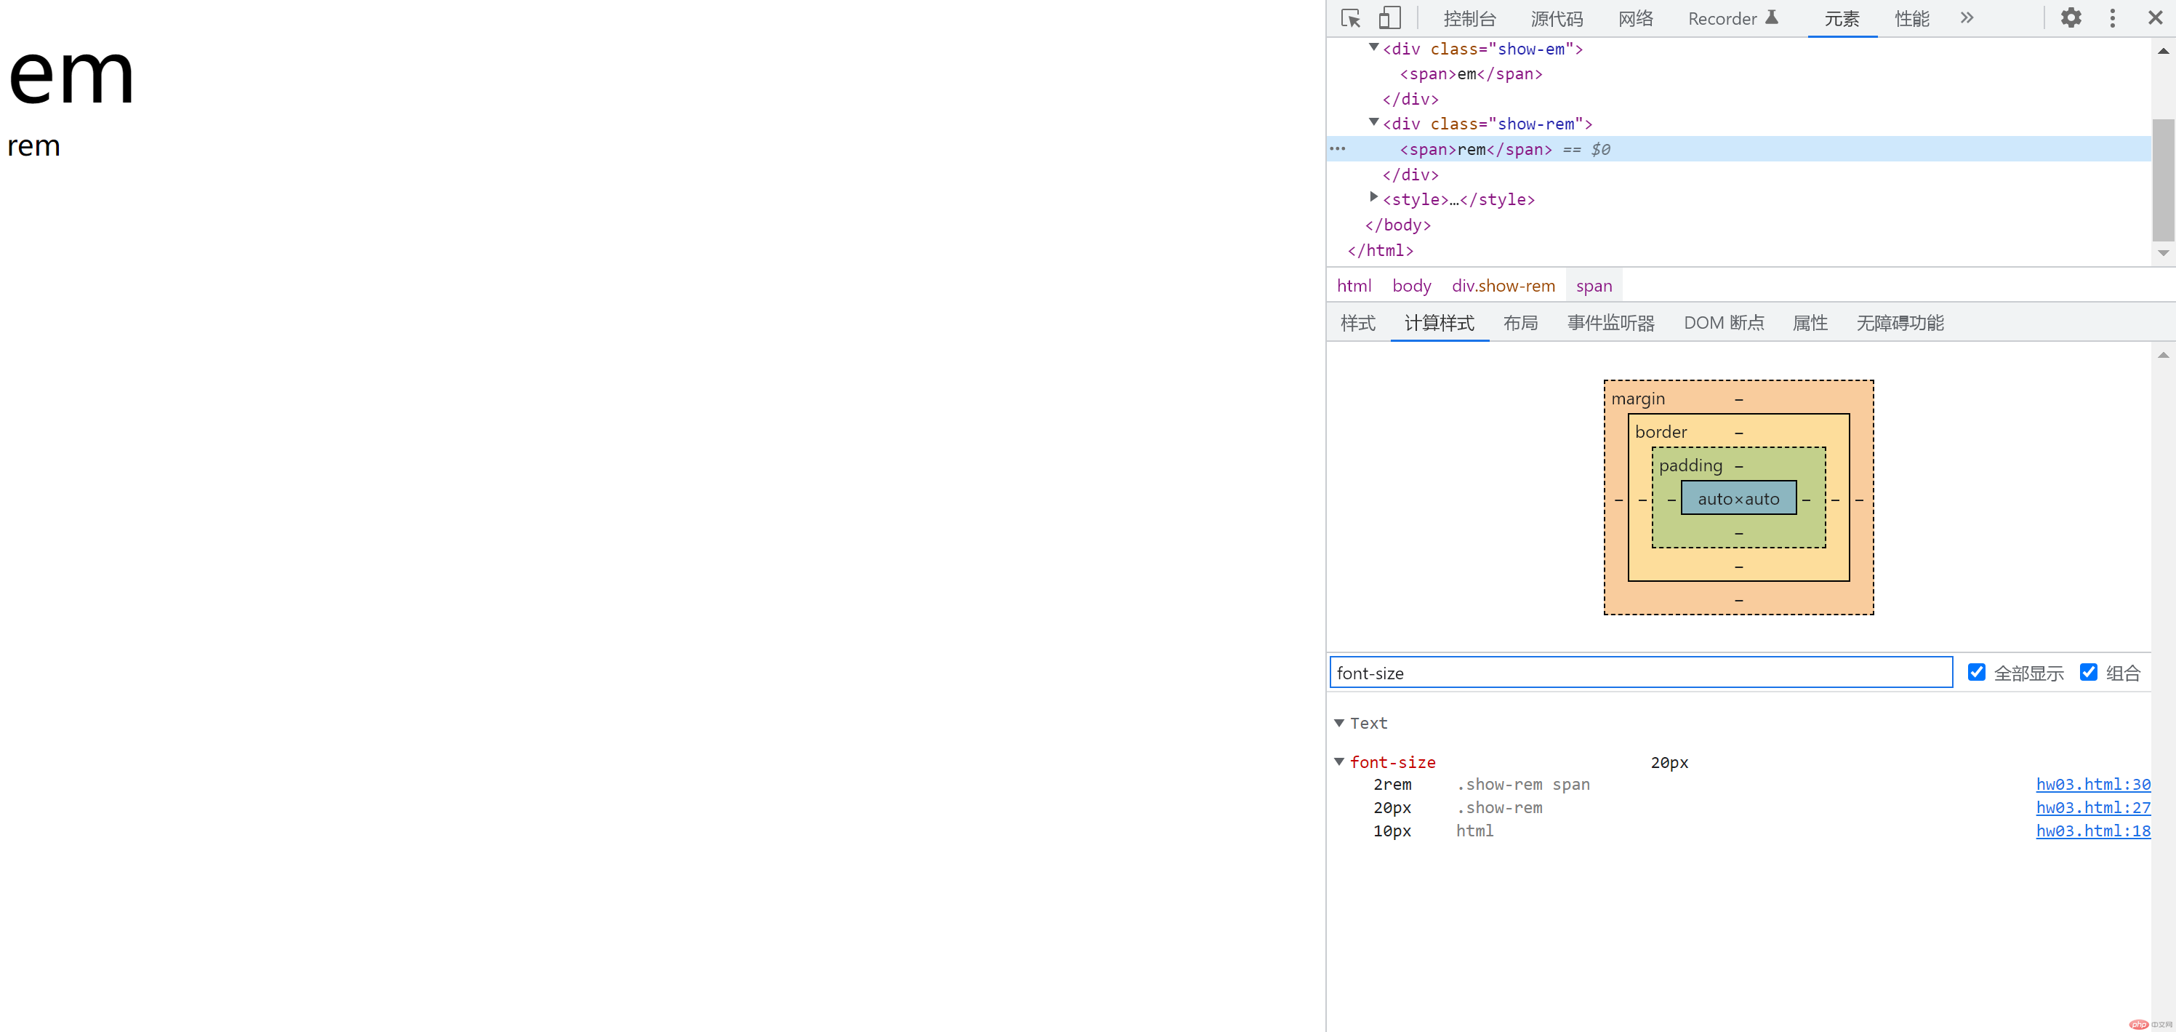Show more DevTools tabs chevron

[x=1967, y=17]
